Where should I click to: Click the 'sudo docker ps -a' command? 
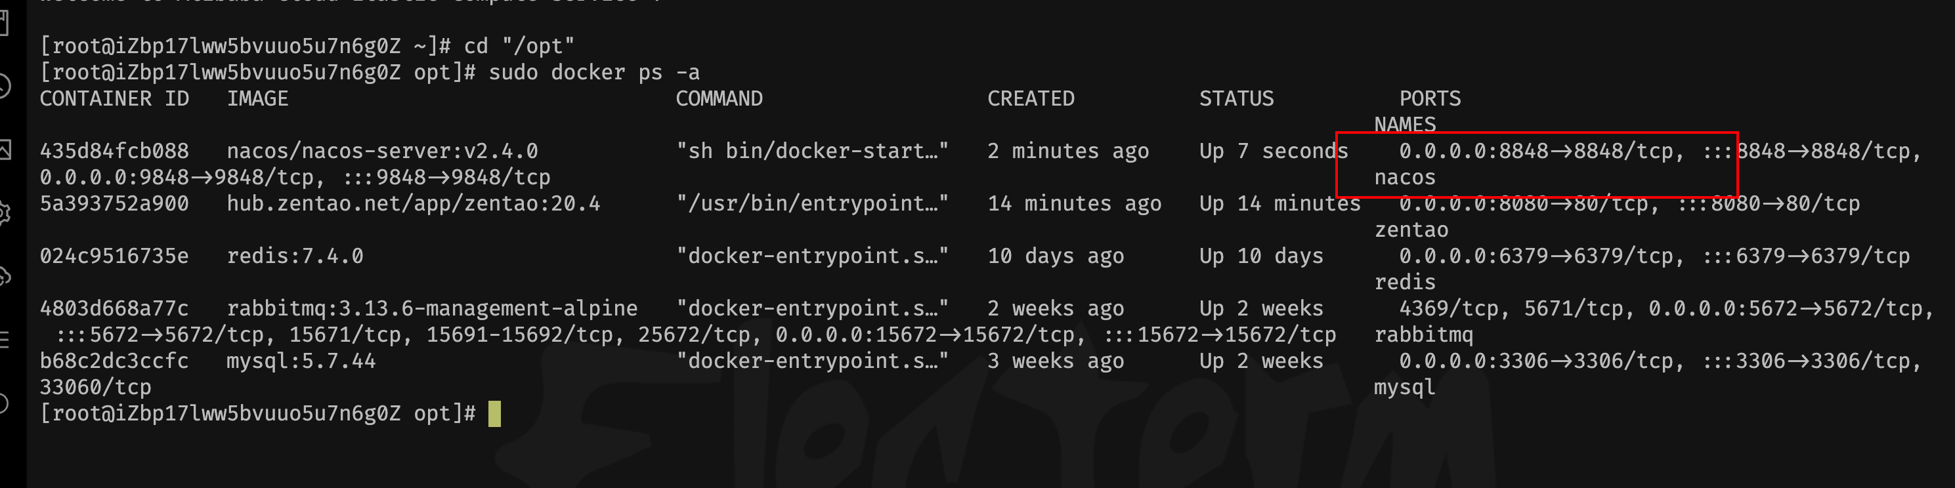(593, 73)
